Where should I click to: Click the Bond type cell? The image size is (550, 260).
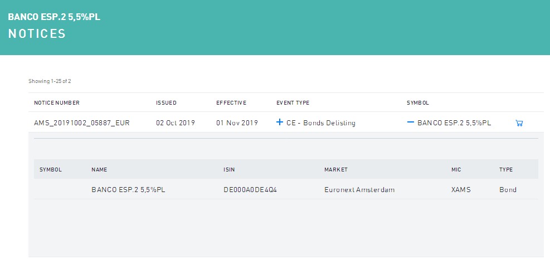point(508,190)
